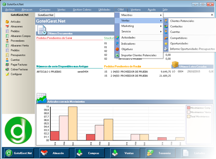The image size is (216, 159).
Task: Click the Actividades menu icon
Action: pyautogui.click(x=117, y=38)
